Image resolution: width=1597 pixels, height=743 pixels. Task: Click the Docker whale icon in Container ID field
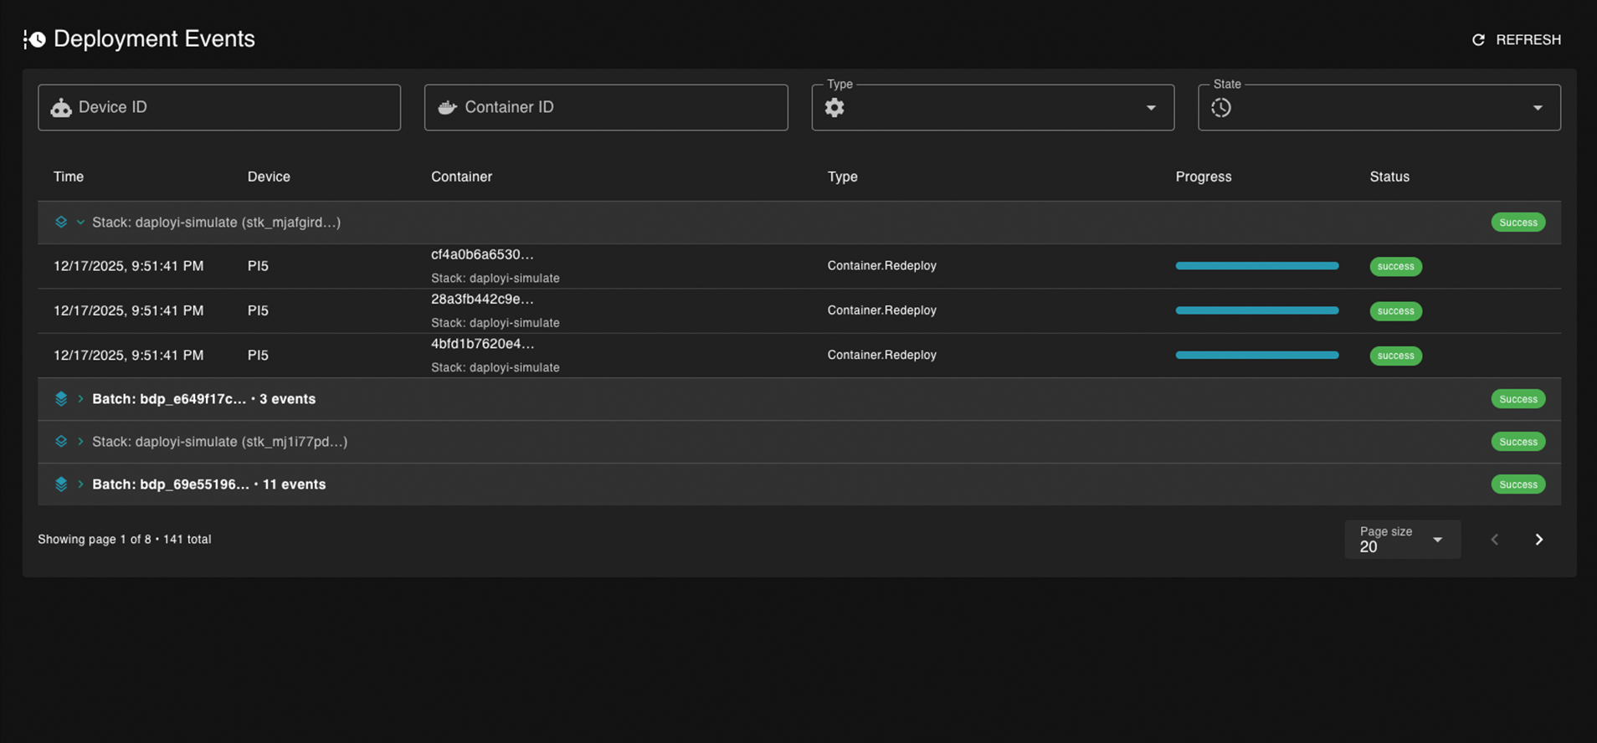448,107
